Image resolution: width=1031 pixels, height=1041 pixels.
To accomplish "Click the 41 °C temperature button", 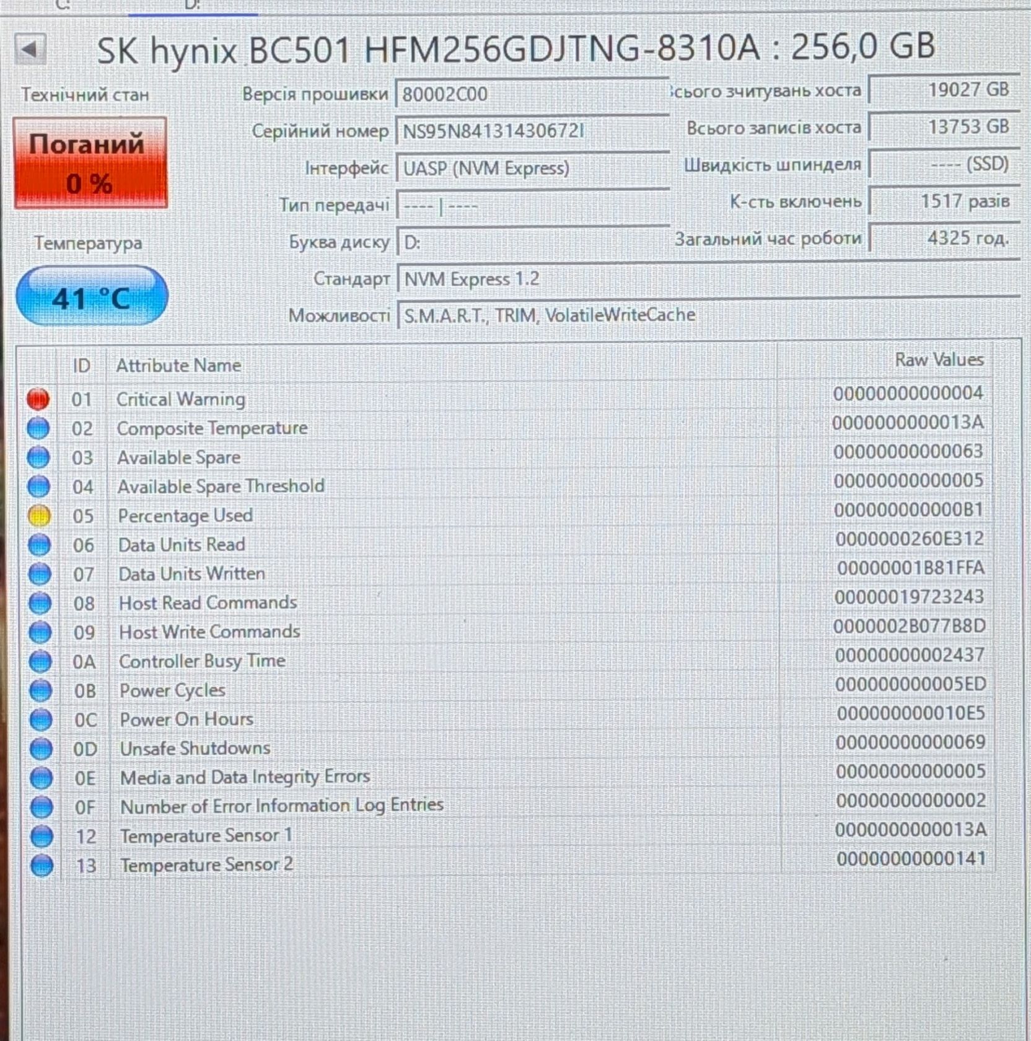I will coord(92,296).
